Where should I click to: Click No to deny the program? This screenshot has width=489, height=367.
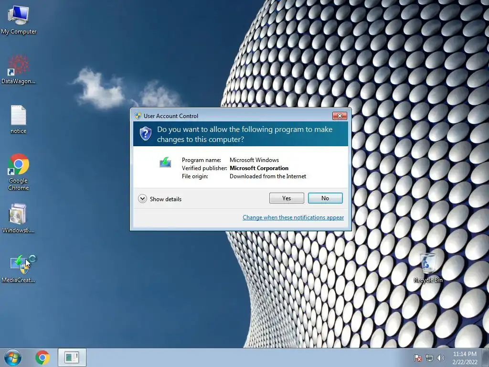point(325,198)
